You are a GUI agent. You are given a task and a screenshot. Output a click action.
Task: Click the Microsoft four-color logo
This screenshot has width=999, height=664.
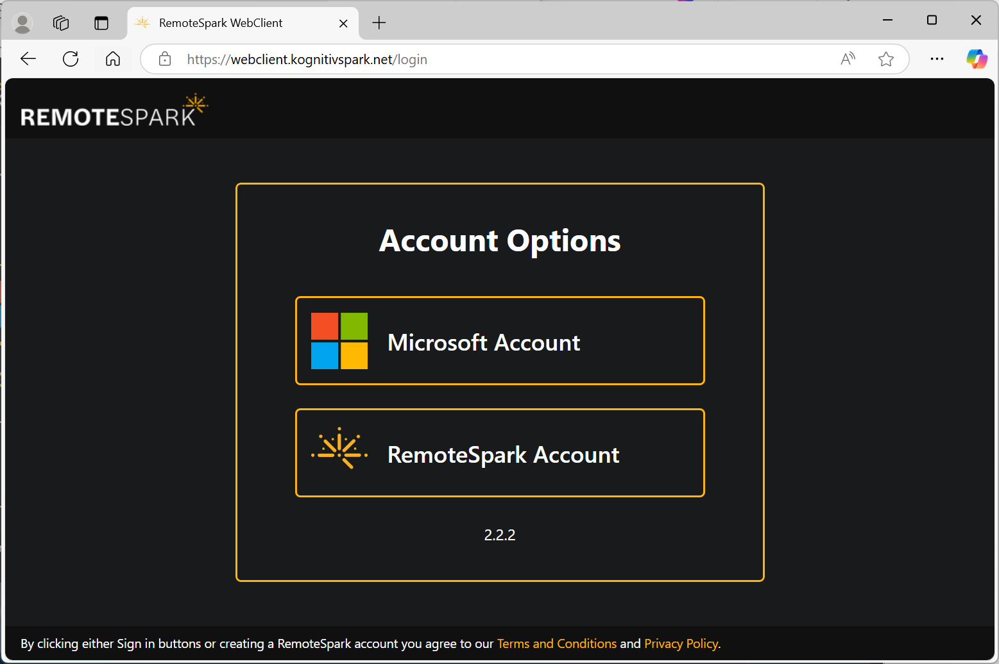pos(339,341)
